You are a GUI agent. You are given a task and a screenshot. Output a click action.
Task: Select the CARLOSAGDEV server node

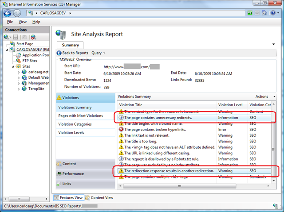coord(33,49)
